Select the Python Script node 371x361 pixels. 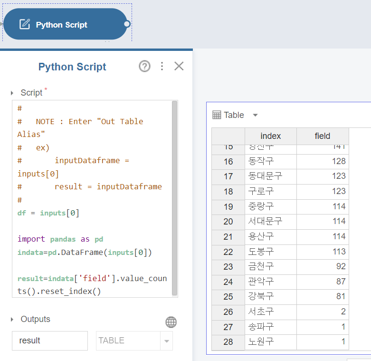(x=67, y=24)
